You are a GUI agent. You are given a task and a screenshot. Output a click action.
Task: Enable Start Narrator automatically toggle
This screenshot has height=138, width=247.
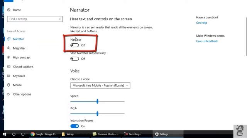[x=74, y=59]
